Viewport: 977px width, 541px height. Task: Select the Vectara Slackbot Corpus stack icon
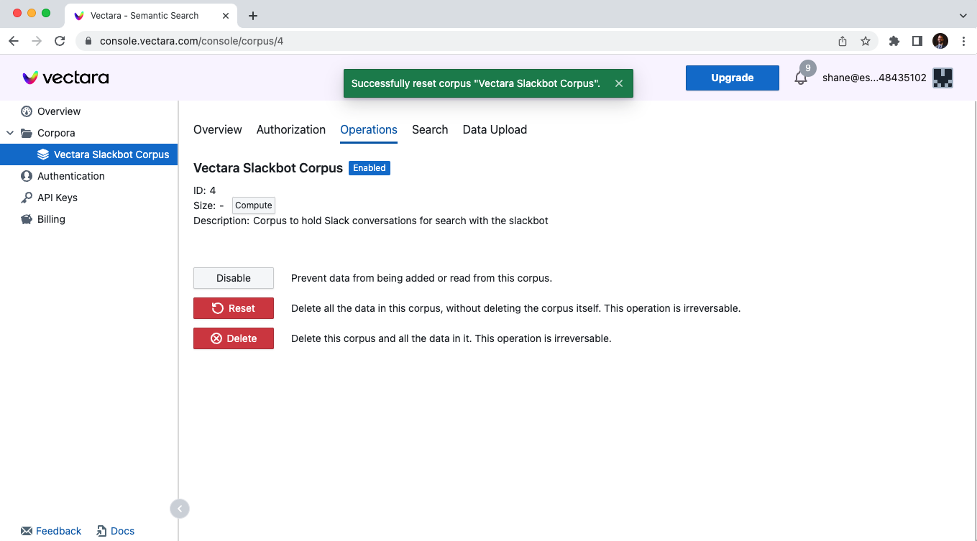coord(43,154)
